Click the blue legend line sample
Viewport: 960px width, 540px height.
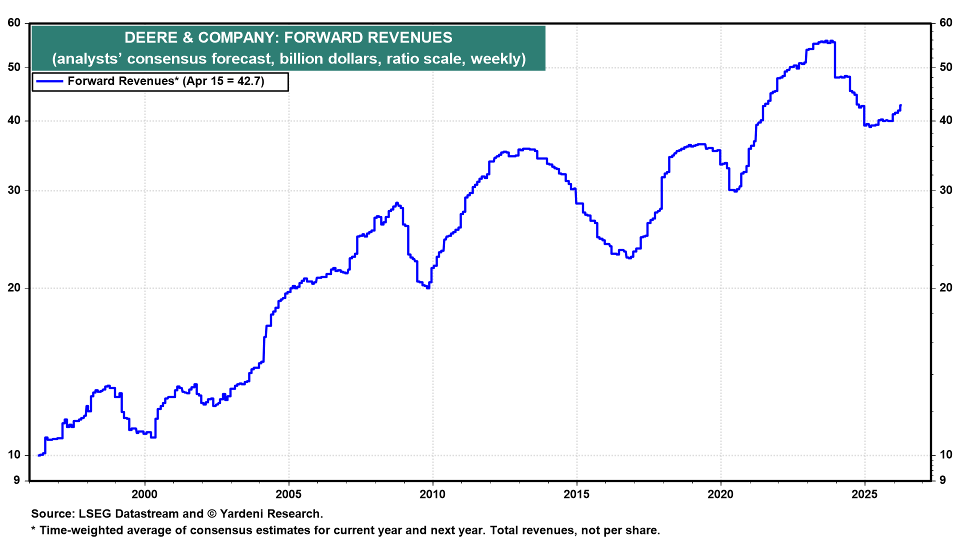49,81
